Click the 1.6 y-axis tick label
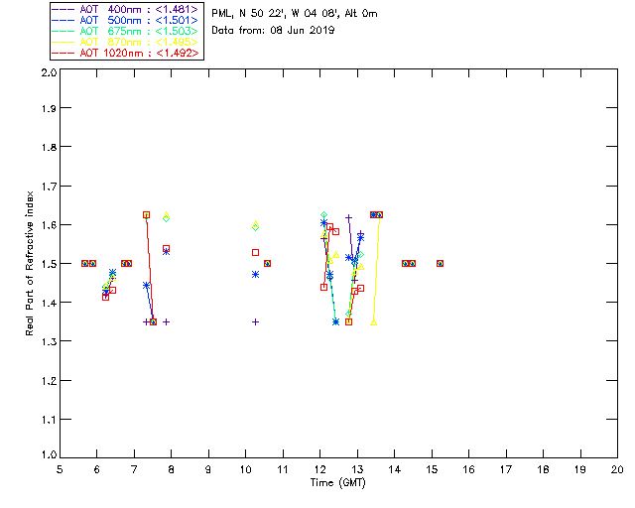This screenshot has height=508, width=635. click(49, 225)
